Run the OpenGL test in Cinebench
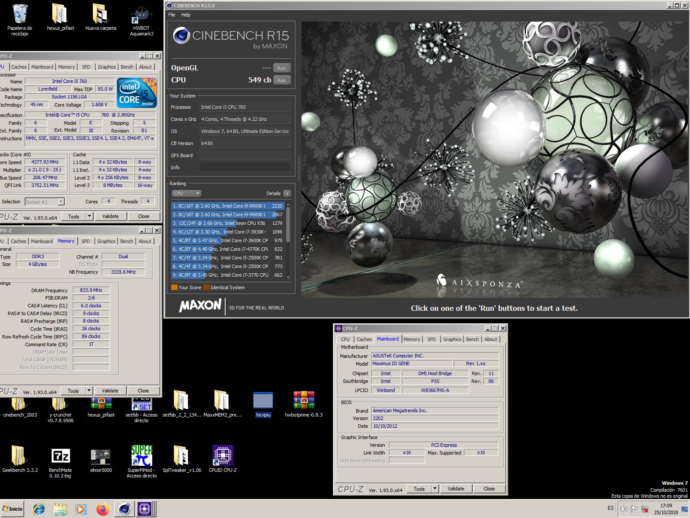This screenshot has width=690, height=518. click(x=282, y=68)
